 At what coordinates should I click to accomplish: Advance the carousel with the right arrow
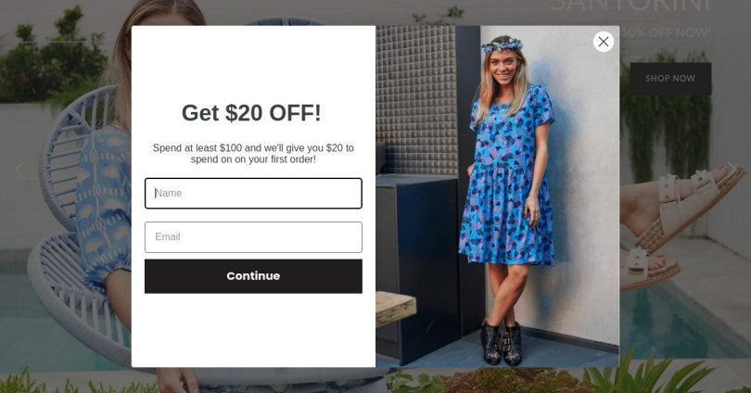pyautogui.click(x=732, y=170)
